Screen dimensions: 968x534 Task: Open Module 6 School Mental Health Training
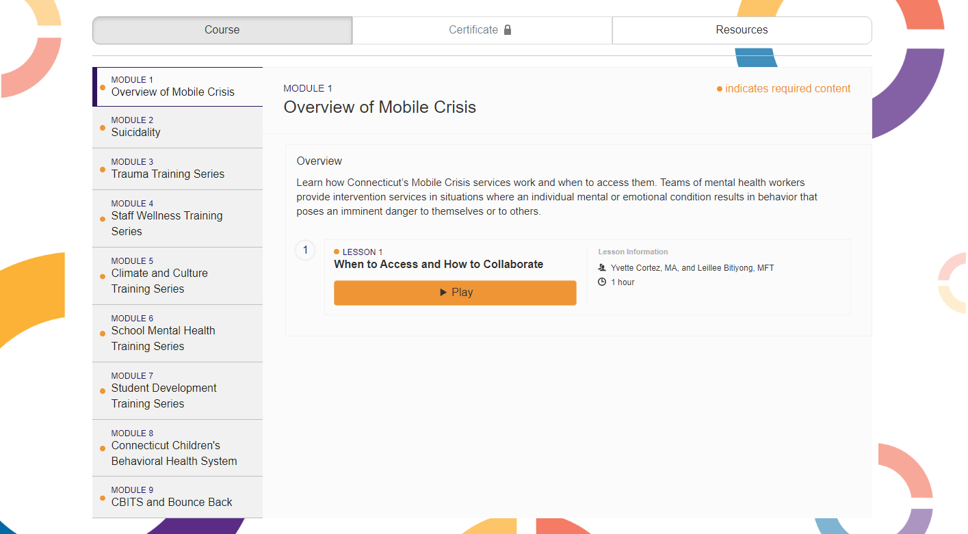click(x=178, y=334)
